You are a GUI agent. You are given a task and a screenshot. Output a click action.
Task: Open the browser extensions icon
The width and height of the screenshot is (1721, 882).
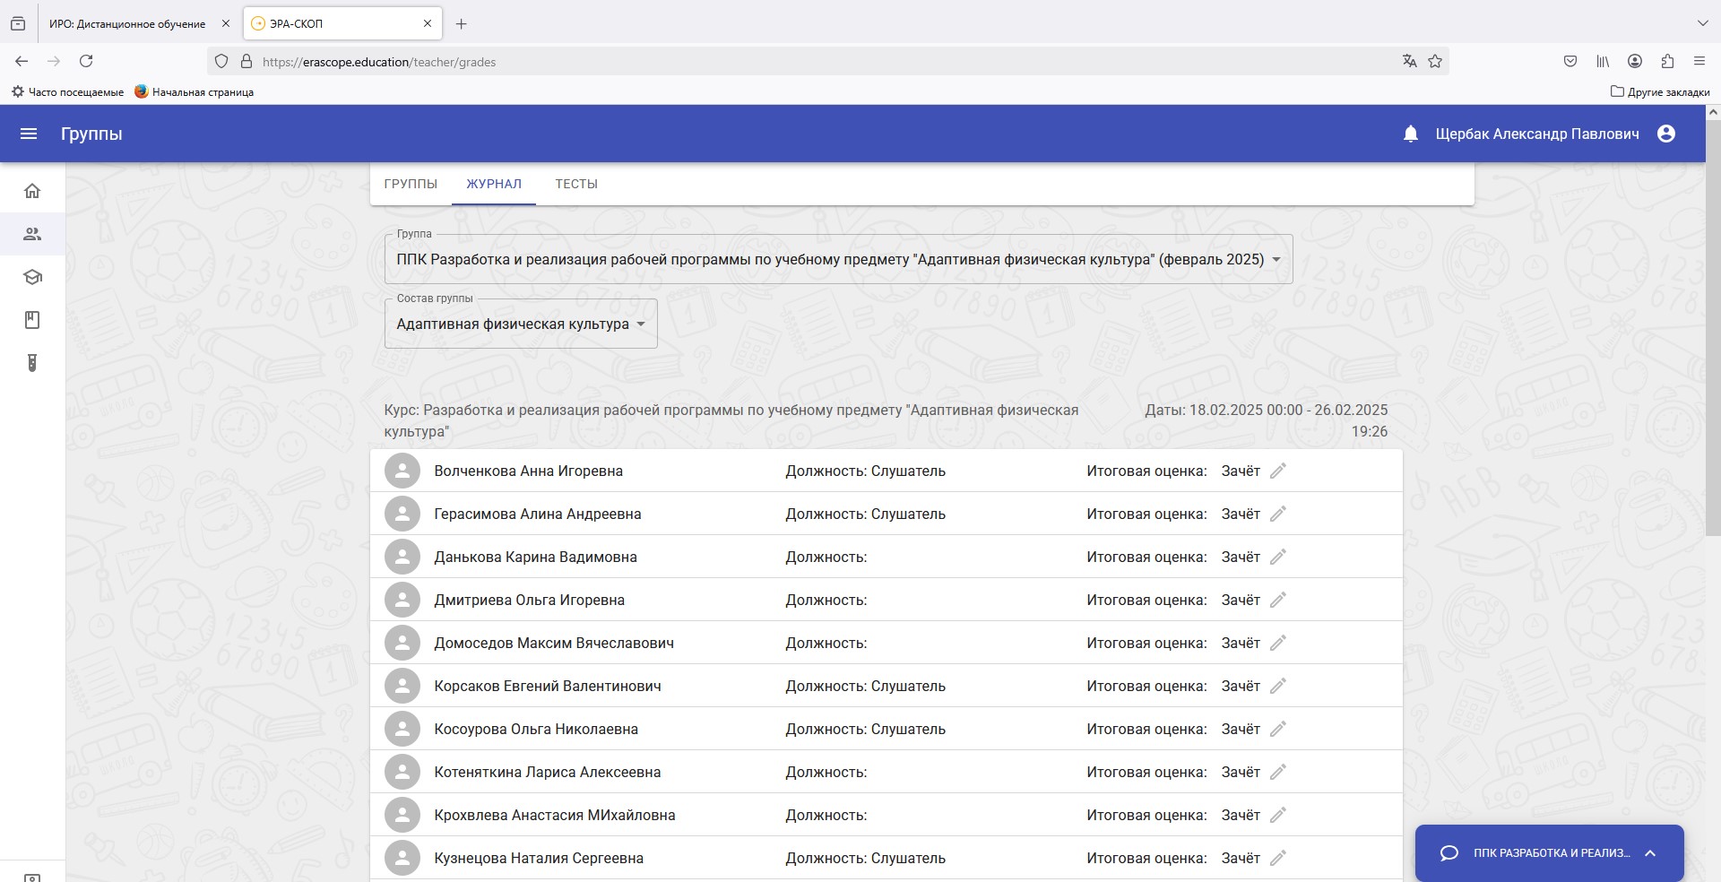click(1667, 61)
